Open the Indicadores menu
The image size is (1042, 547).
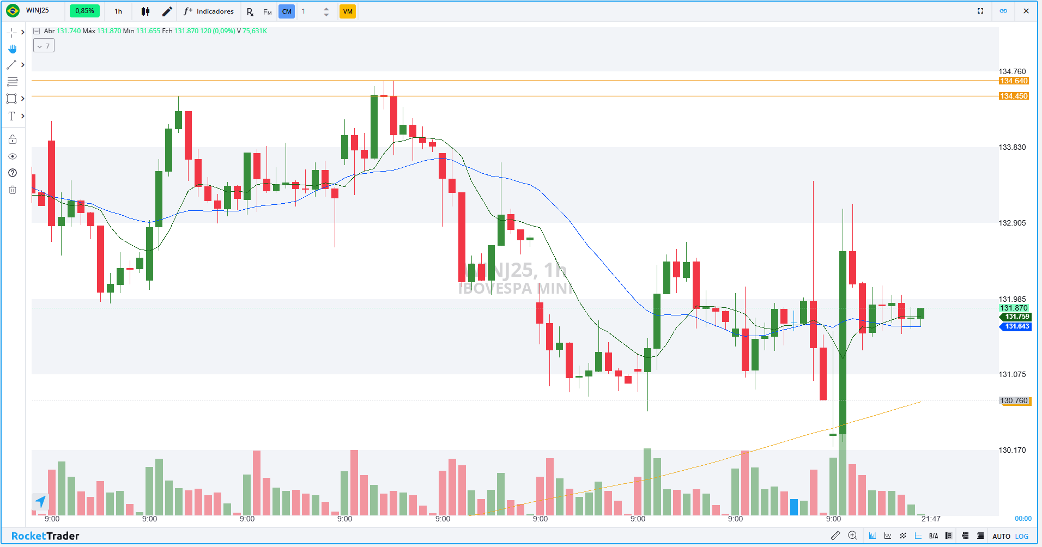point(209,11)
